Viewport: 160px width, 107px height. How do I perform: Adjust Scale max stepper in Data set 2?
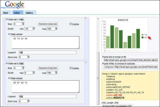tap(56, 73)
